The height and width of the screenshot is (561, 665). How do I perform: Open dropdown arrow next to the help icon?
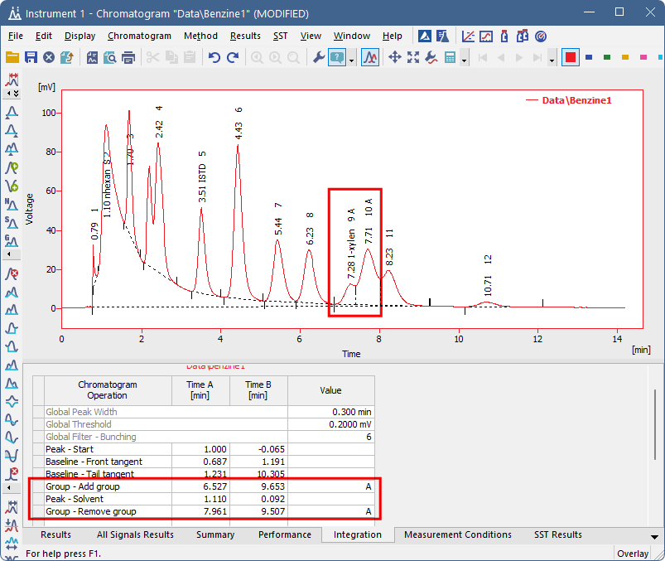point(352,60)
